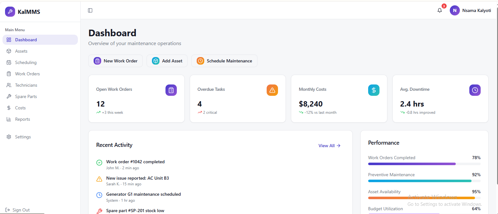This screenshot has width=498, height=214.
Task: Open Work Orders in the sidebar
Action: click(x=27, y=74)
